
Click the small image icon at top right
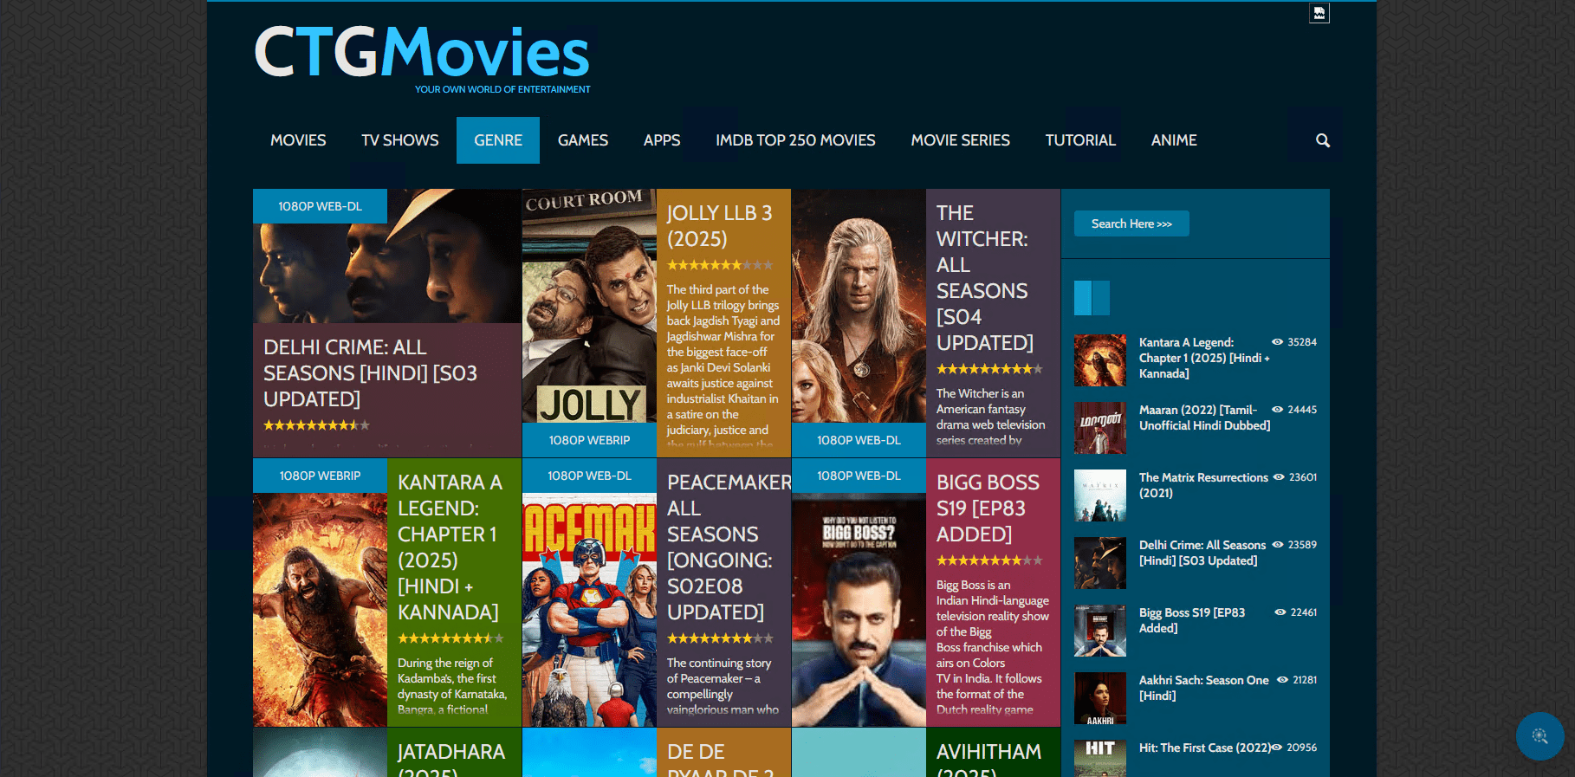click(1319, 13)
